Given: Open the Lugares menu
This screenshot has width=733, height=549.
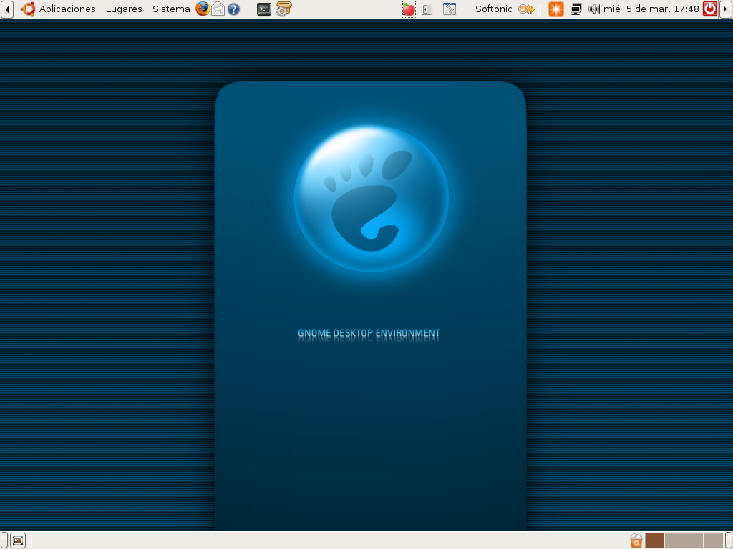Looking at the screenshot, I should (x=124, y=9).
